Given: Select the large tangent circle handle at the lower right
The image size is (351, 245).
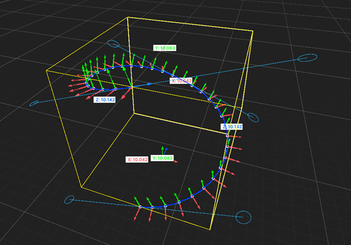Looking at the screenshot, I should pyautogui.click(x=244, y=217).
